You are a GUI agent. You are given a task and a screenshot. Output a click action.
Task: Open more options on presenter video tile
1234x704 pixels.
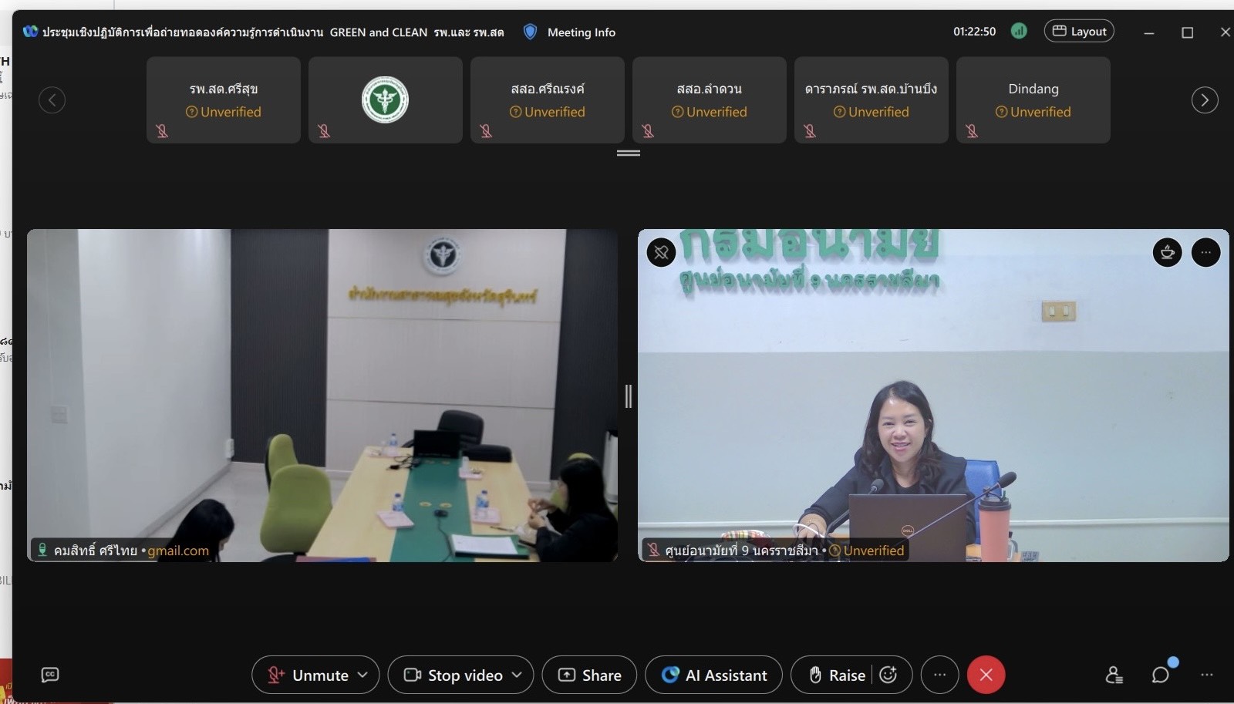[x=1205, y=252]
